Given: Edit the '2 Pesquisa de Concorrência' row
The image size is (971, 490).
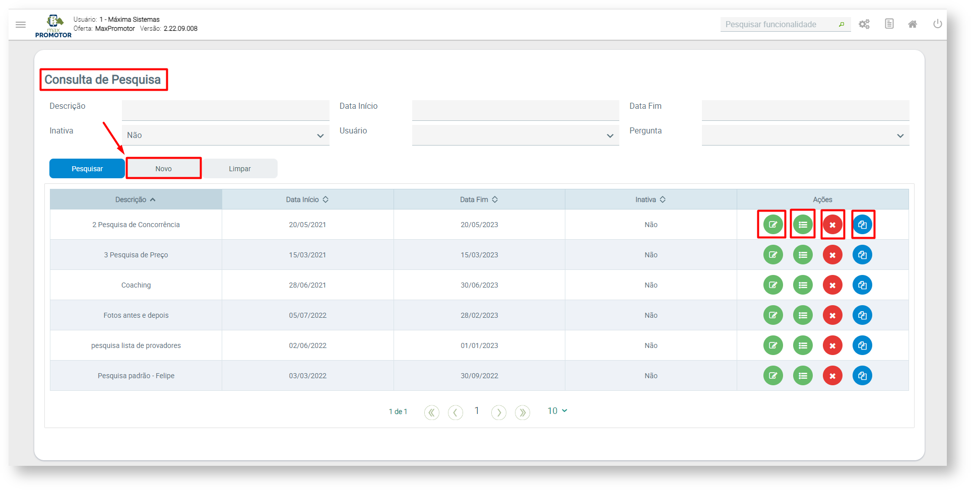Looking at the screenshot, I should pyautogui.click(x=772, y=225).
